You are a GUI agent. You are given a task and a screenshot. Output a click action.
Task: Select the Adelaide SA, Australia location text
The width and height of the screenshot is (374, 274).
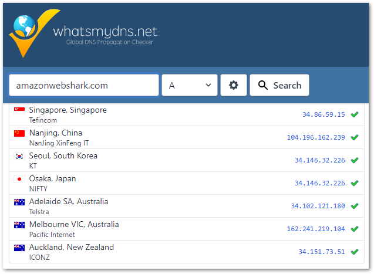coord(69,202)
